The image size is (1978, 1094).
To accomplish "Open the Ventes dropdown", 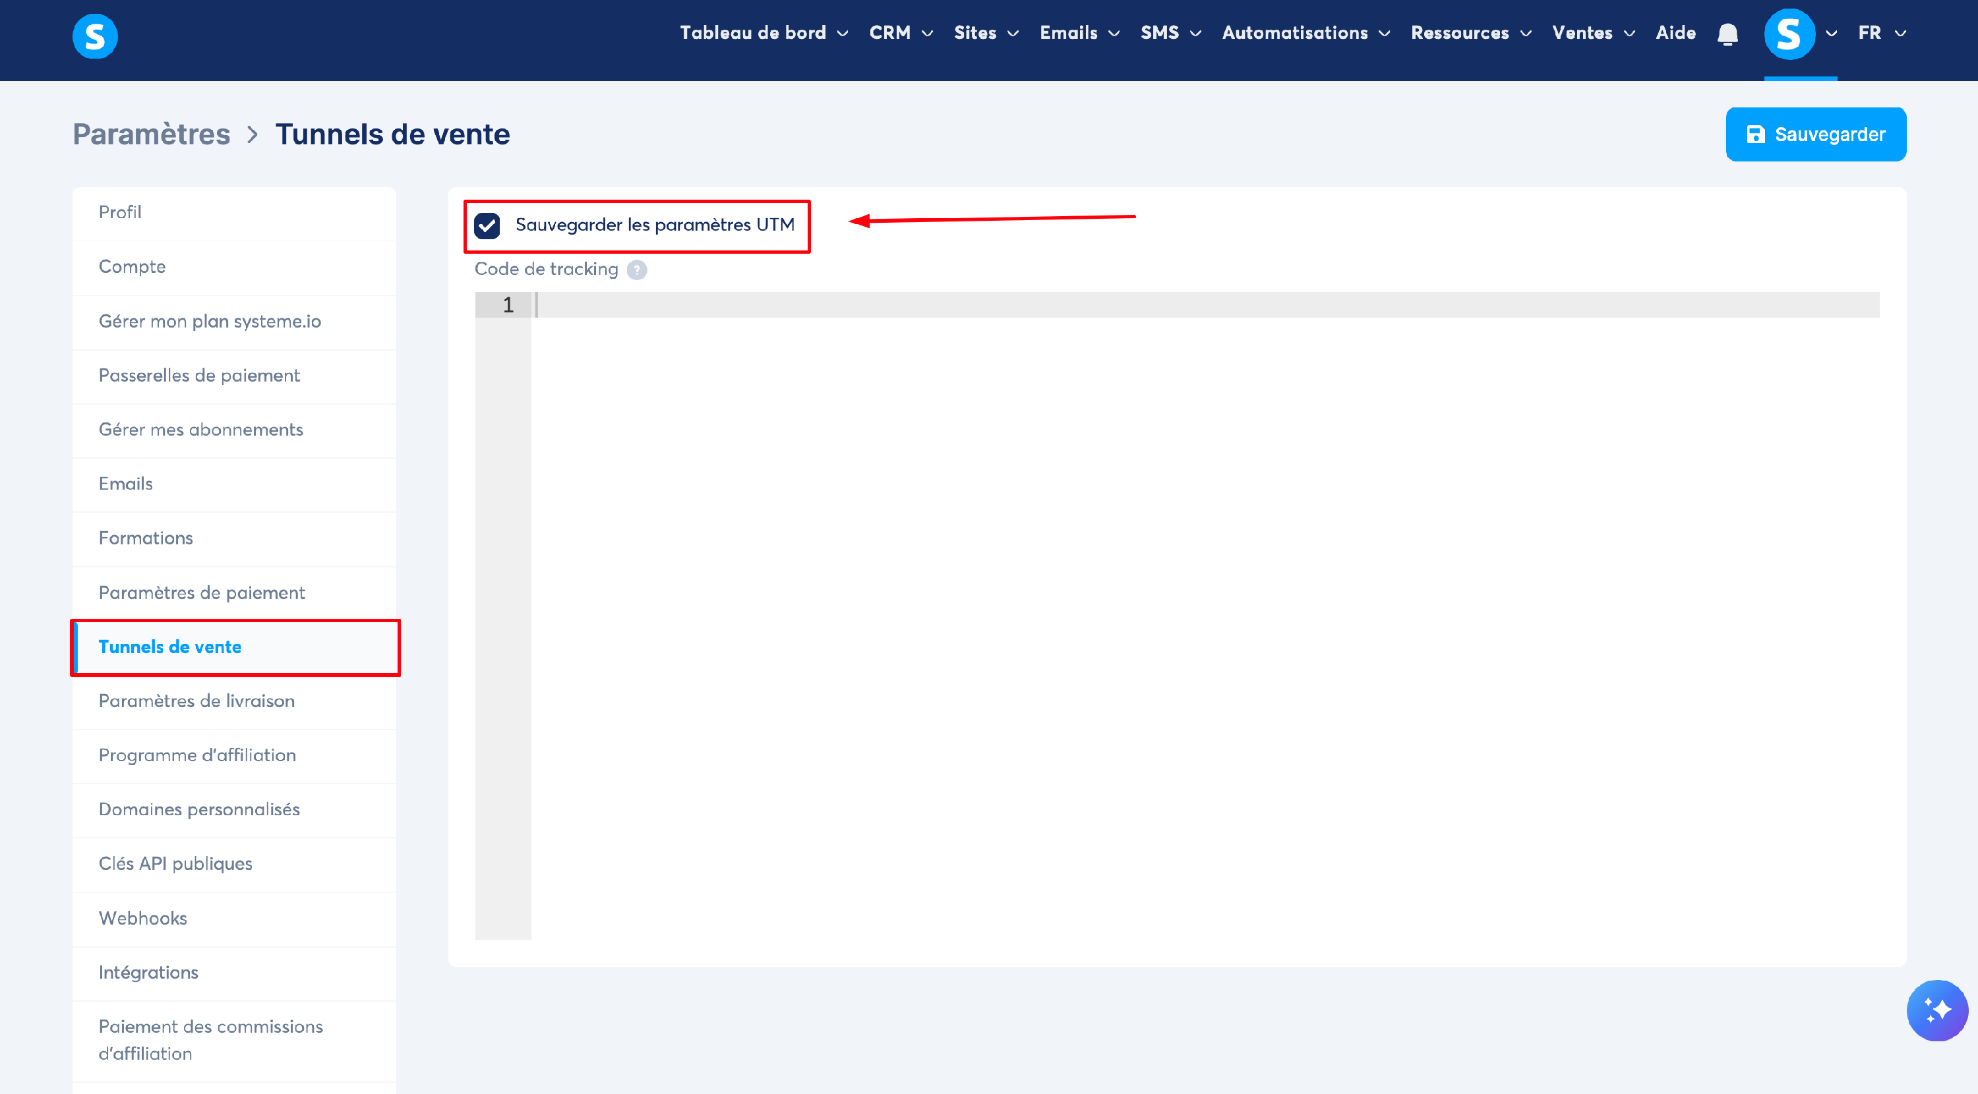I will 1592,33.
